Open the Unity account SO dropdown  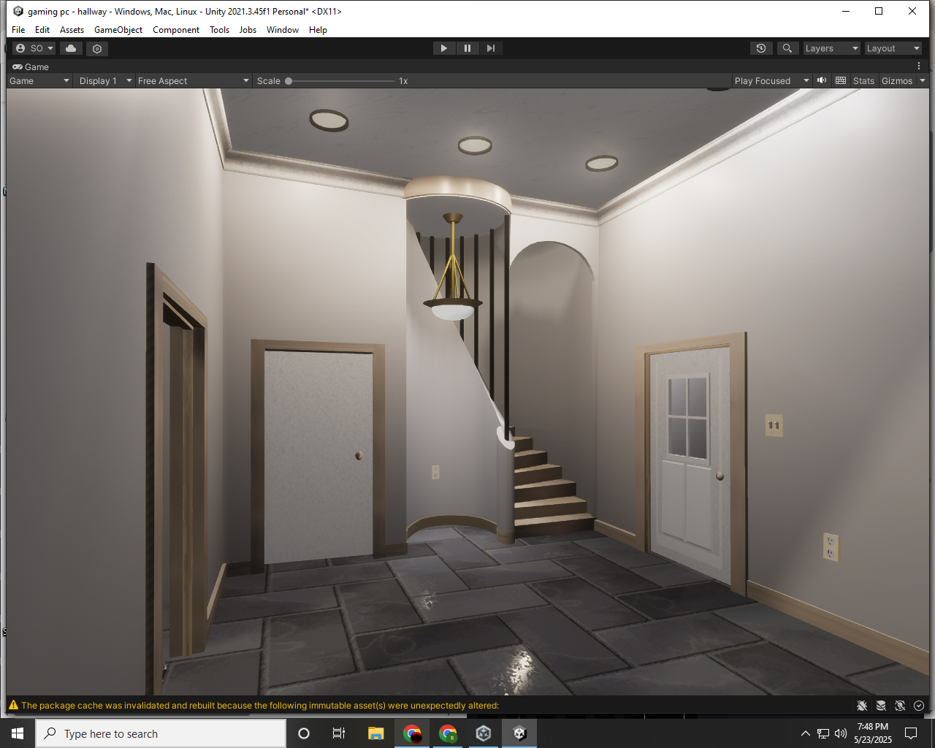[34, 48]
